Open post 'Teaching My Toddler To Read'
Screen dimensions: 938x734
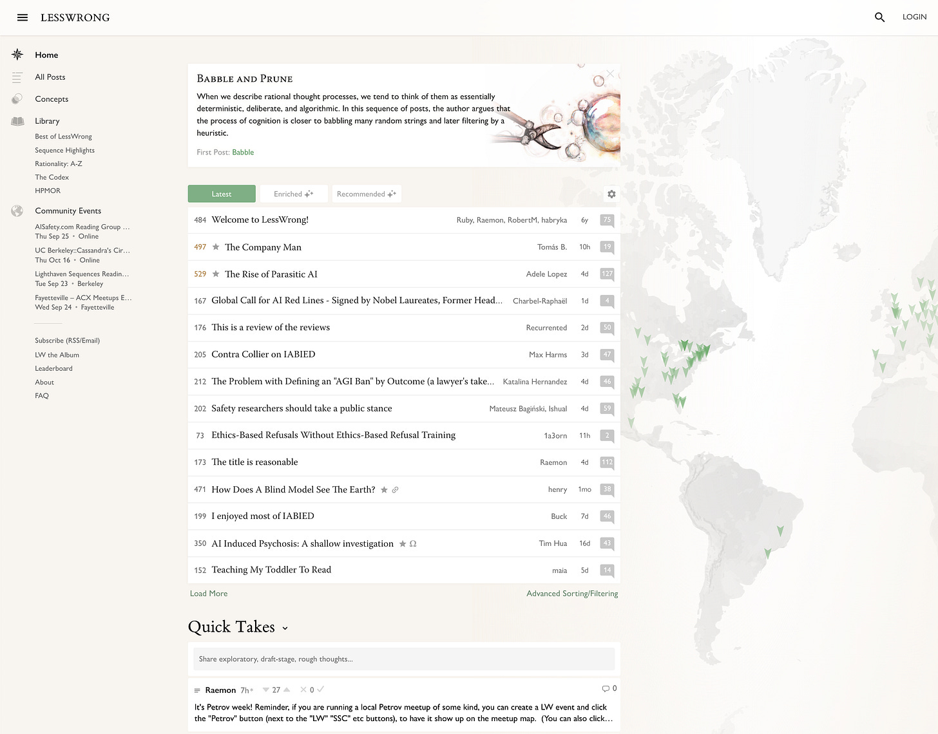coord(271,570)
